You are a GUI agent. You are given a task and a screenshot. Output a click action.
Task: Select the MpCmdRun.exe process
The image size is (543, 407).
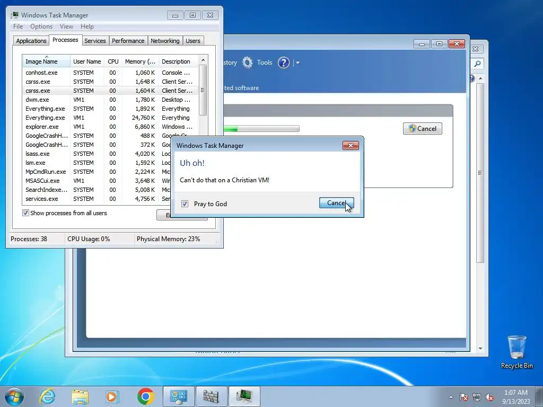coord(97,172)
